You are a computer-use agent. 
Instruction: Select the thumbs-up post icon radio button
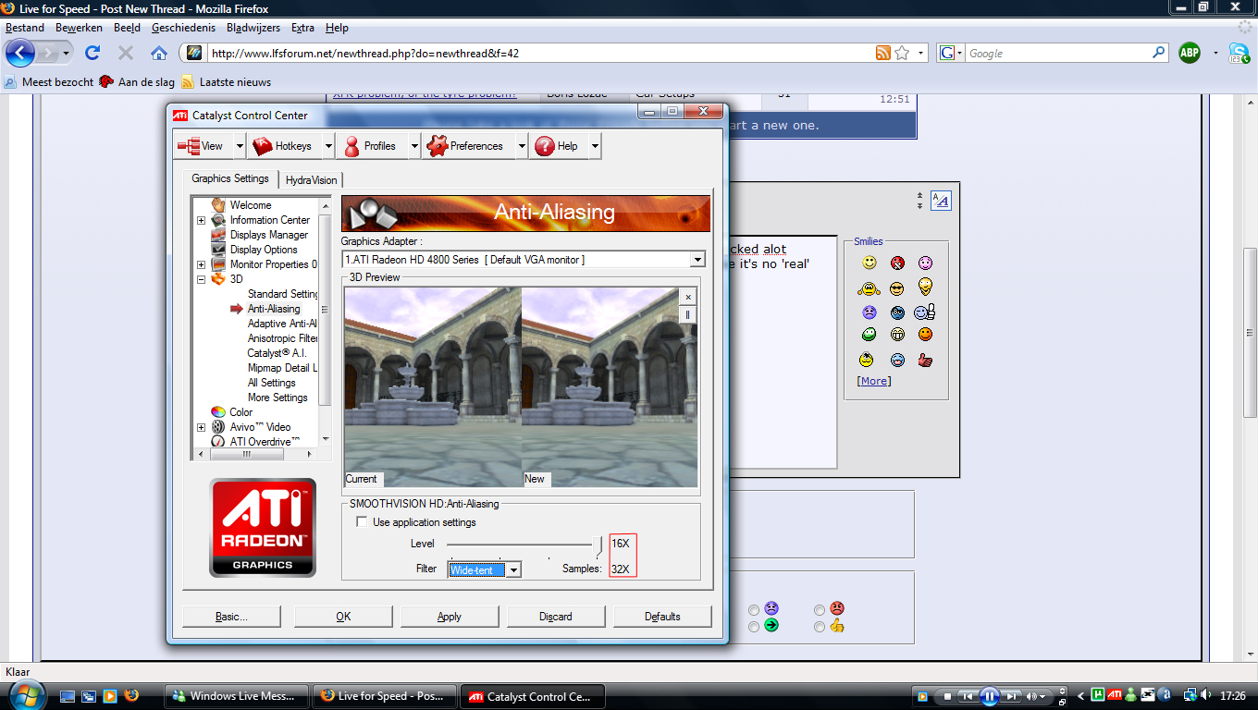coord(820,627)
